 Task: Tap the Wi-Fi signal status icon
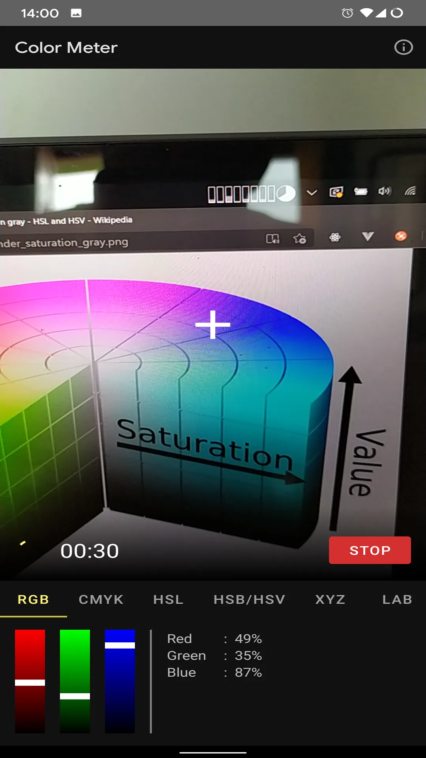[366, 13]
